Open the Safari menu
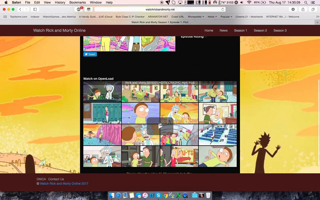 coord(16,2)
